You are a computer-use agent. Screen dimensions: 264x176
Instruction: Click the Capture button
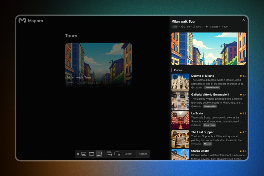pos(143,154)
